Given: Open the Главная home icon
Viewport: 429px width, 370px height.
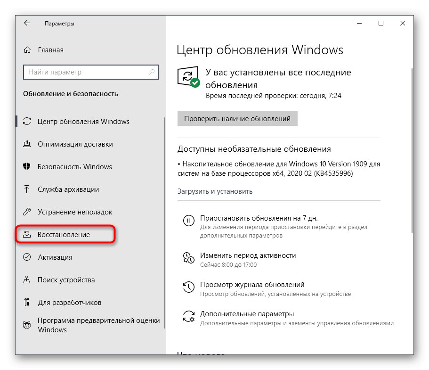Looking at the screenshot, I should (x=27, y=50).
